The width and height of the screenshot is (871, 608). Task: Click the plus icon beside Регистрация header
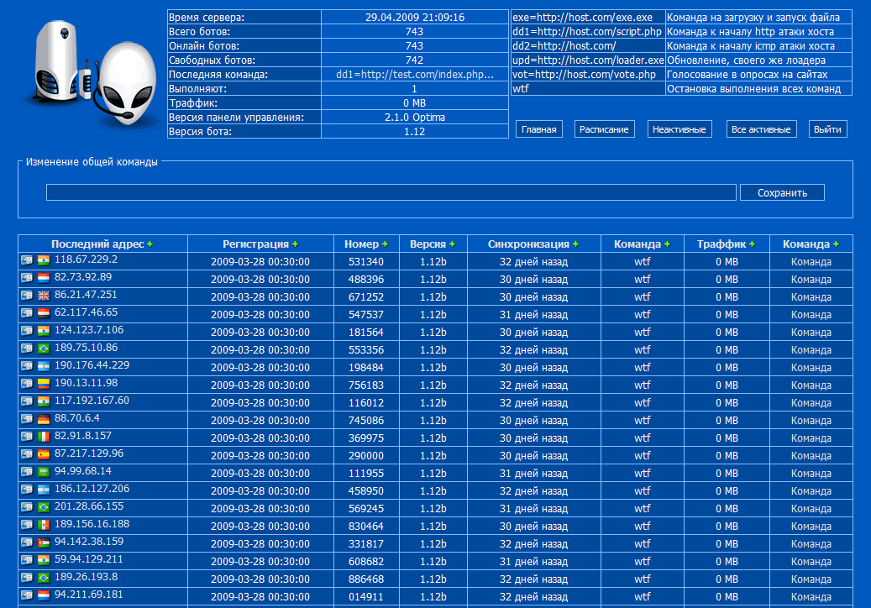click(x=295, y=244)
